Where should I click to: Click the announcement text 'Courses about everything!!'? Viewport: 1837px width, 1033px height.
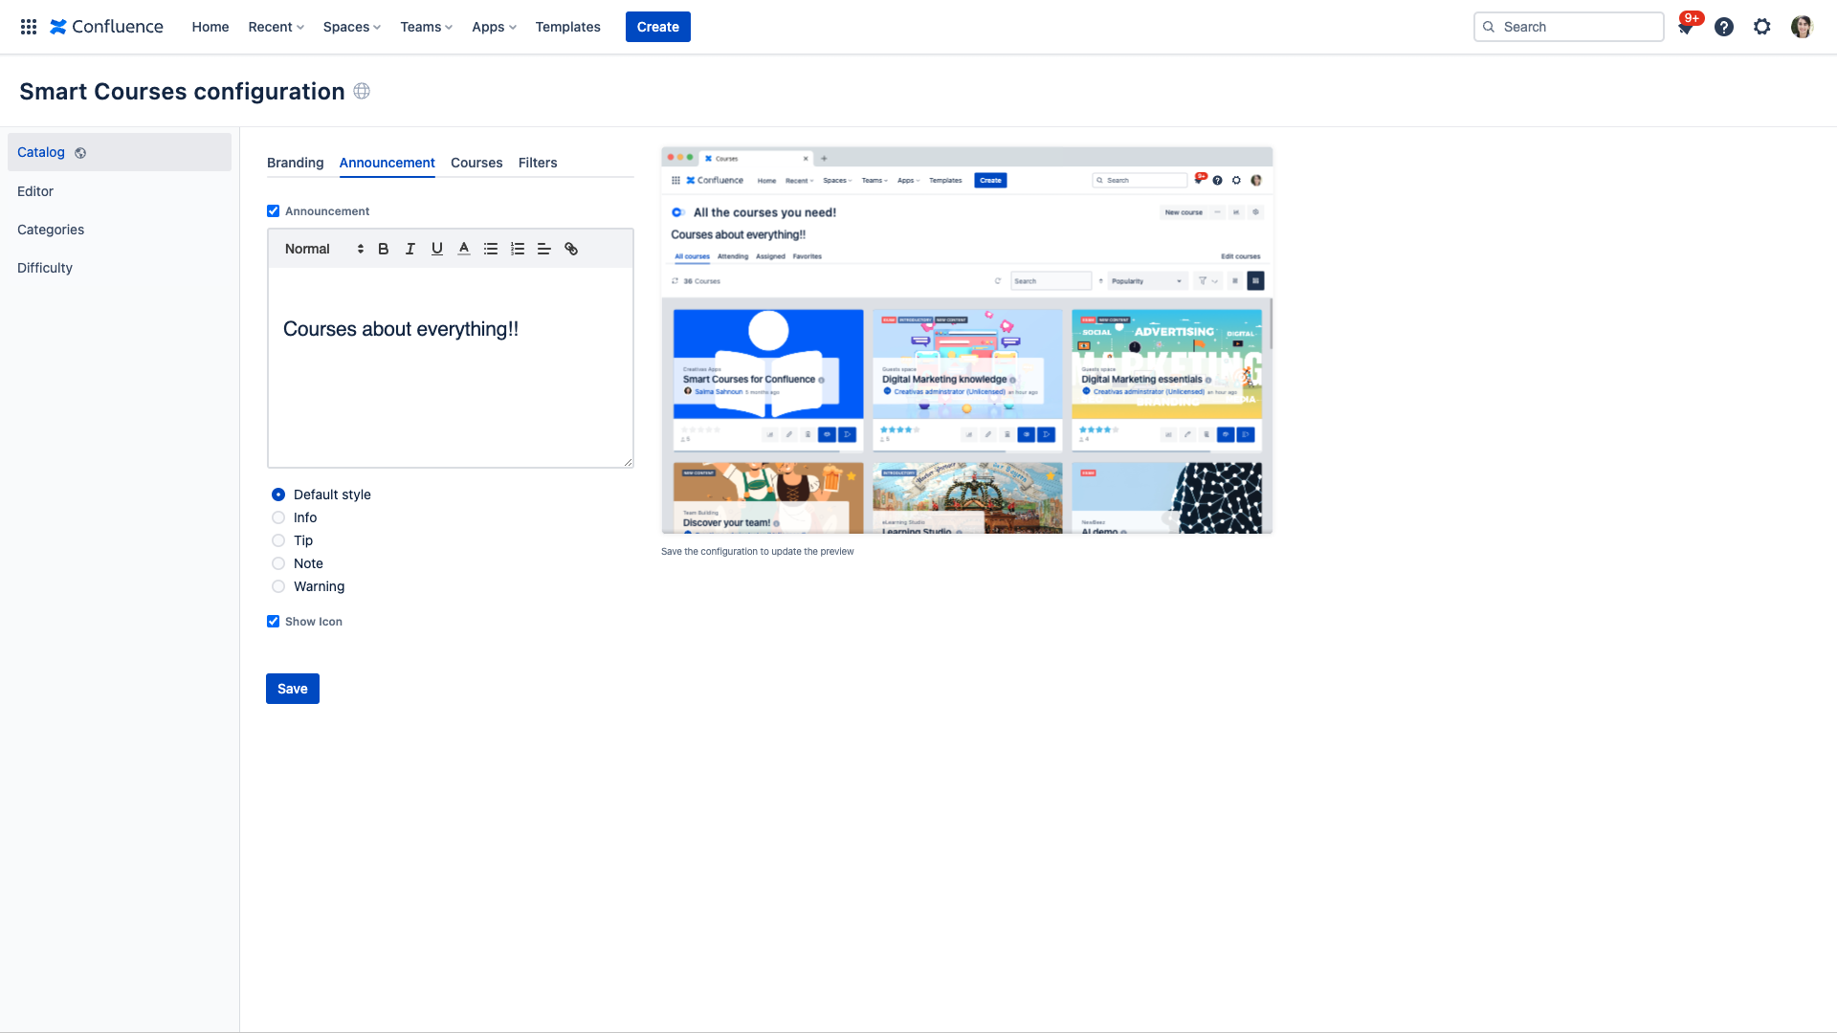tap(401, 329)
